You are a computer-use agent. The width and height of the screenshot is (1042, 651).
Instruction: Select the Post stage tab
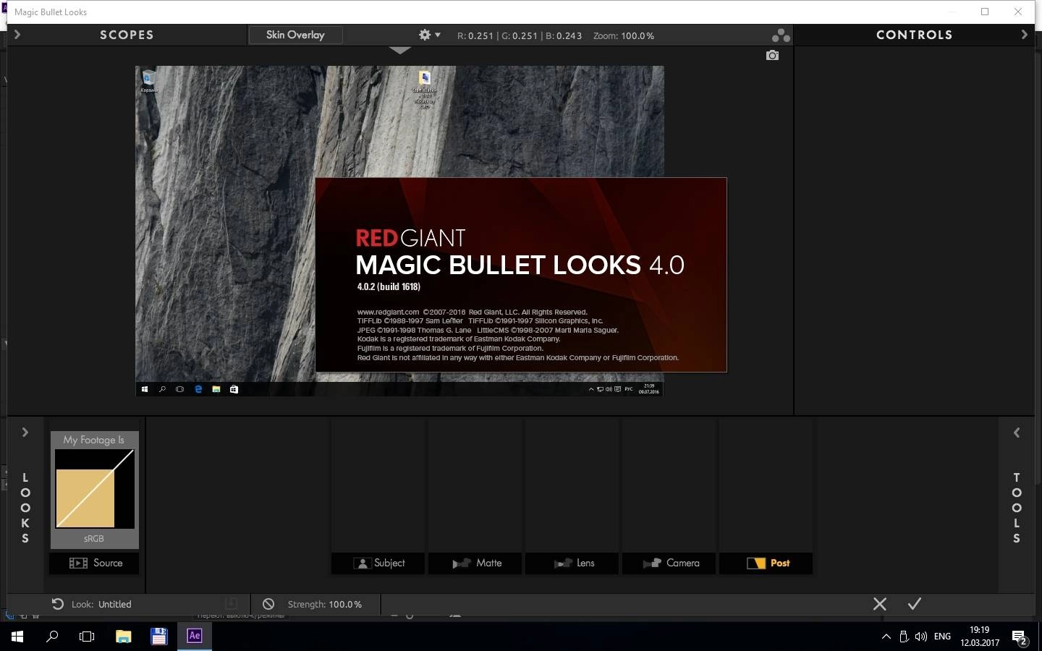point(766,563)
